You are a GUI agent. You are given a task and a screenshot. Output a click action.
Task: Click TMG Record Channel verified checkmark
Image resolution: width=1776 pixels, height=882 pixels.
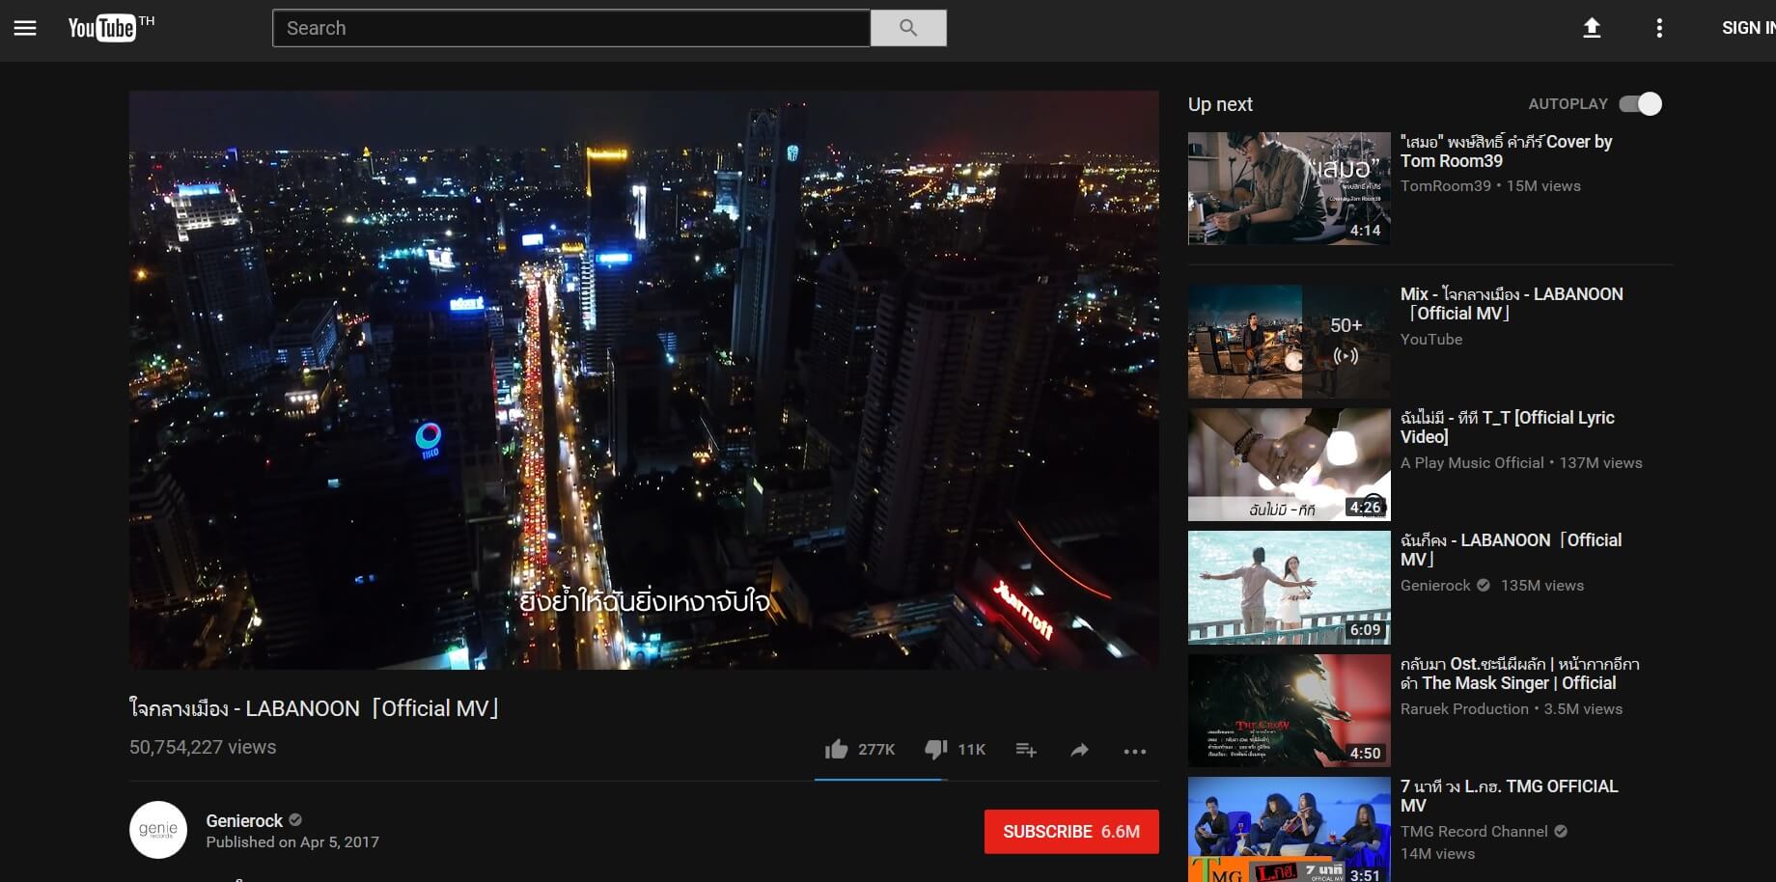pos(1561,831)
